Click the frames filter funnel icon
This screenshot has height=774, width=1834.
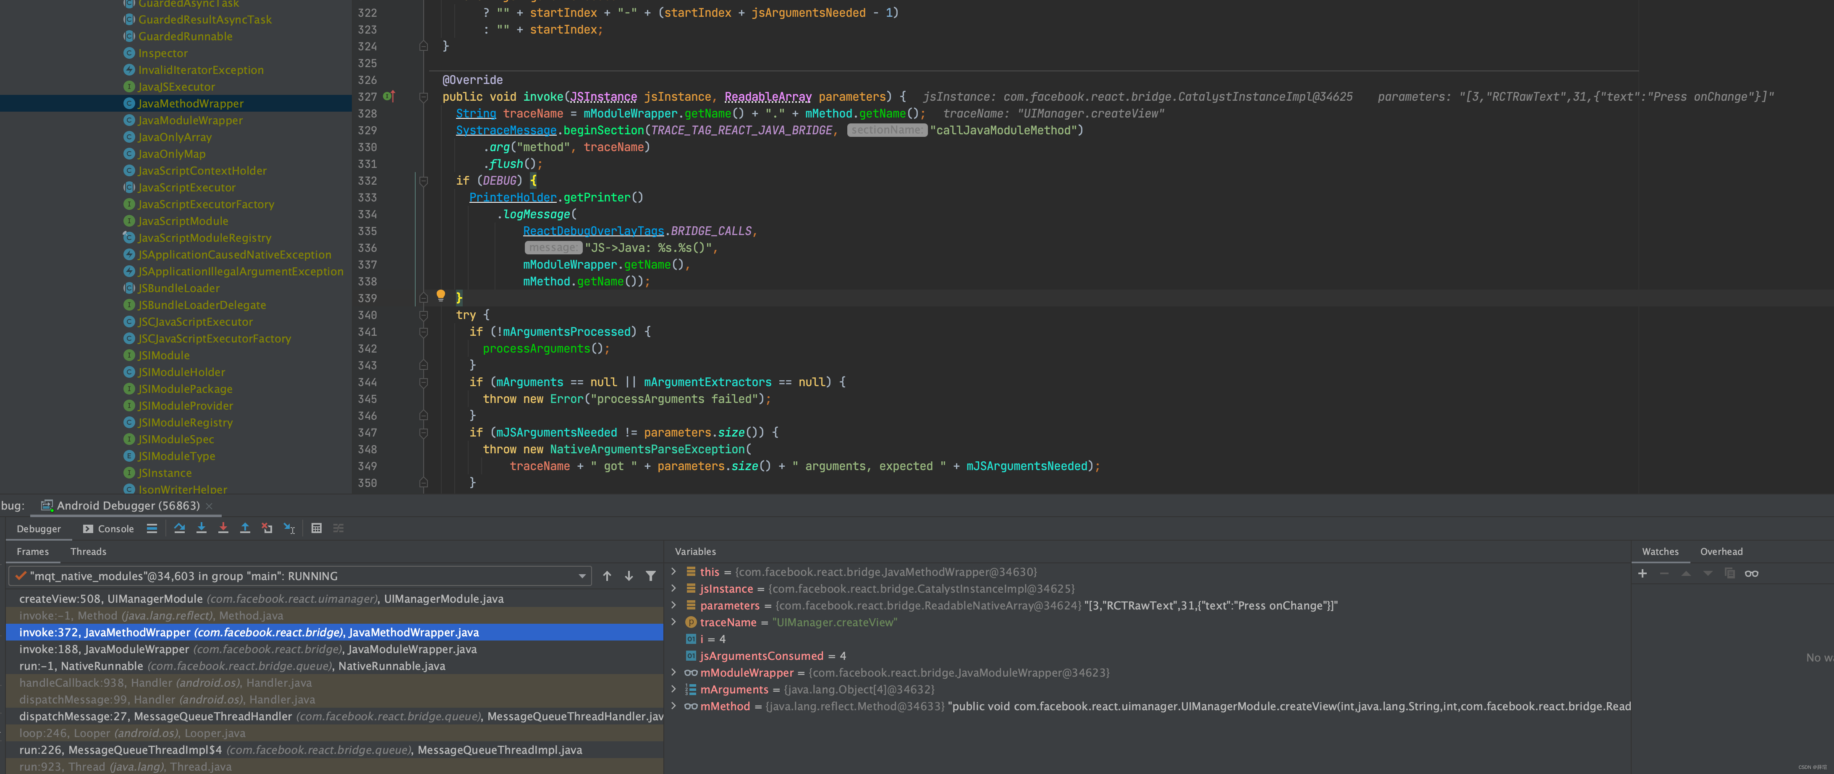(x=651, y=576)
